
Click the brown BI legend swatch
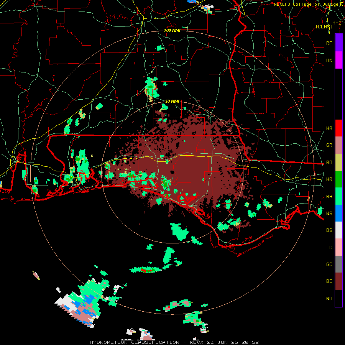point(338,281)
